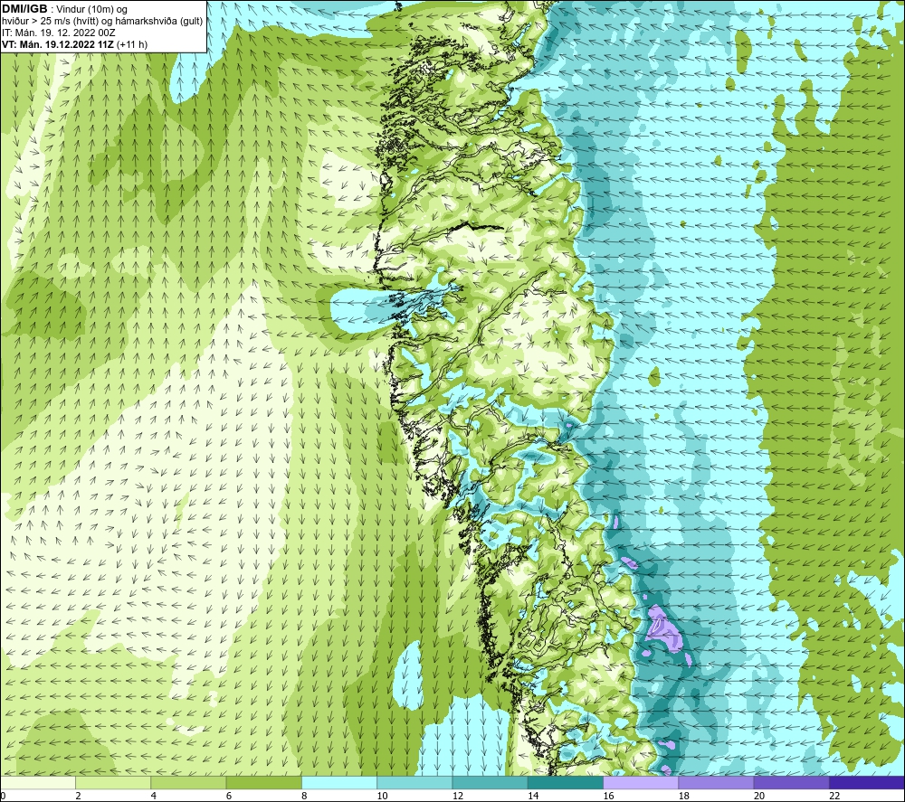Click the 'hviður > 25 m/s' legend line
905x802 pixels.
[102, 22]
